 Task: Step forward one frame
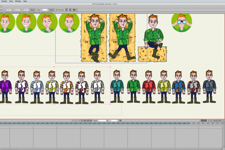tap(85, 120)
